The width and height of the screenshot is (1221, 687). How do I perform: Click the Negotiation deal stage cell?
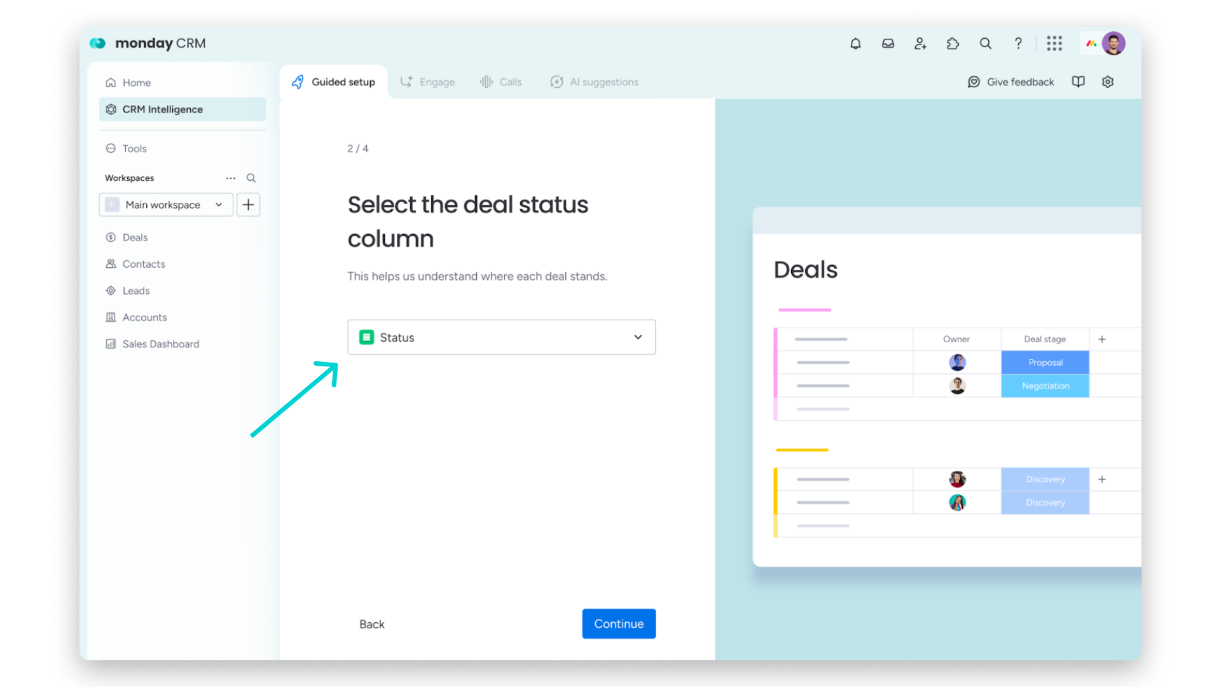1045,386
